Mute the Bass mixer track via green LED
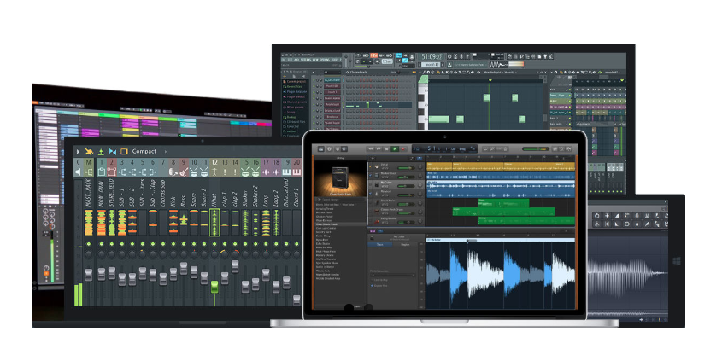This screenshot has width=728, height=355. [184, 244]
